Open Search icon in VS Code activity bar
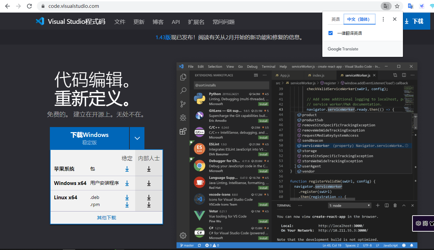The image size is (434, 250). pos(183,91)
